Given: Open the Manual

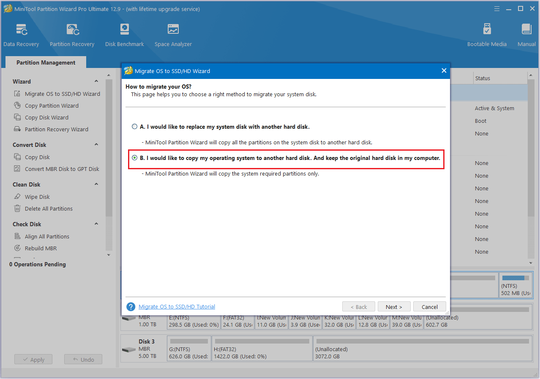Looking at the screenshot, I should point(526,35).
